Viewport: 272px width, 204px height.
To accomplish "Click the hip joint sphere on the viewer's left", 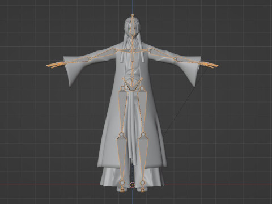I will (123, 88).
